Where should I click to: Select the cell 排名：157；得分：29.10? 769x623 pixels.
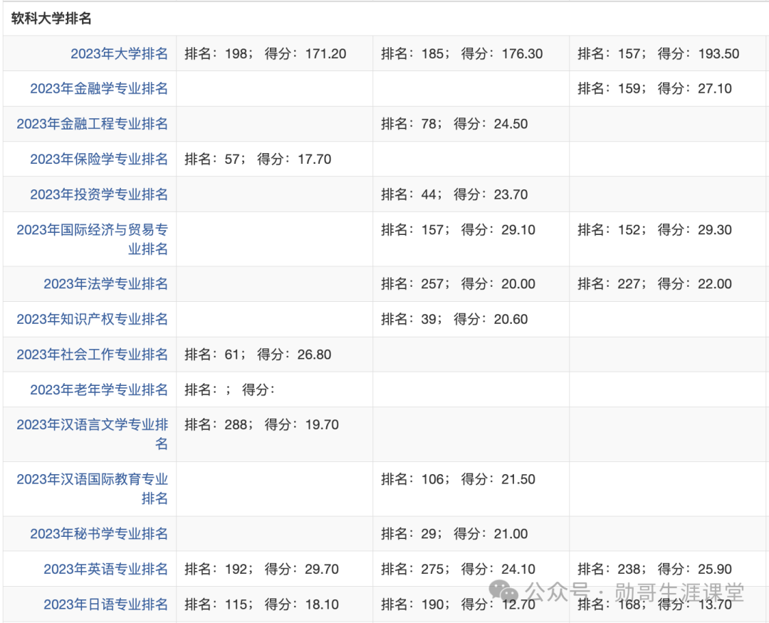[471, 239]
